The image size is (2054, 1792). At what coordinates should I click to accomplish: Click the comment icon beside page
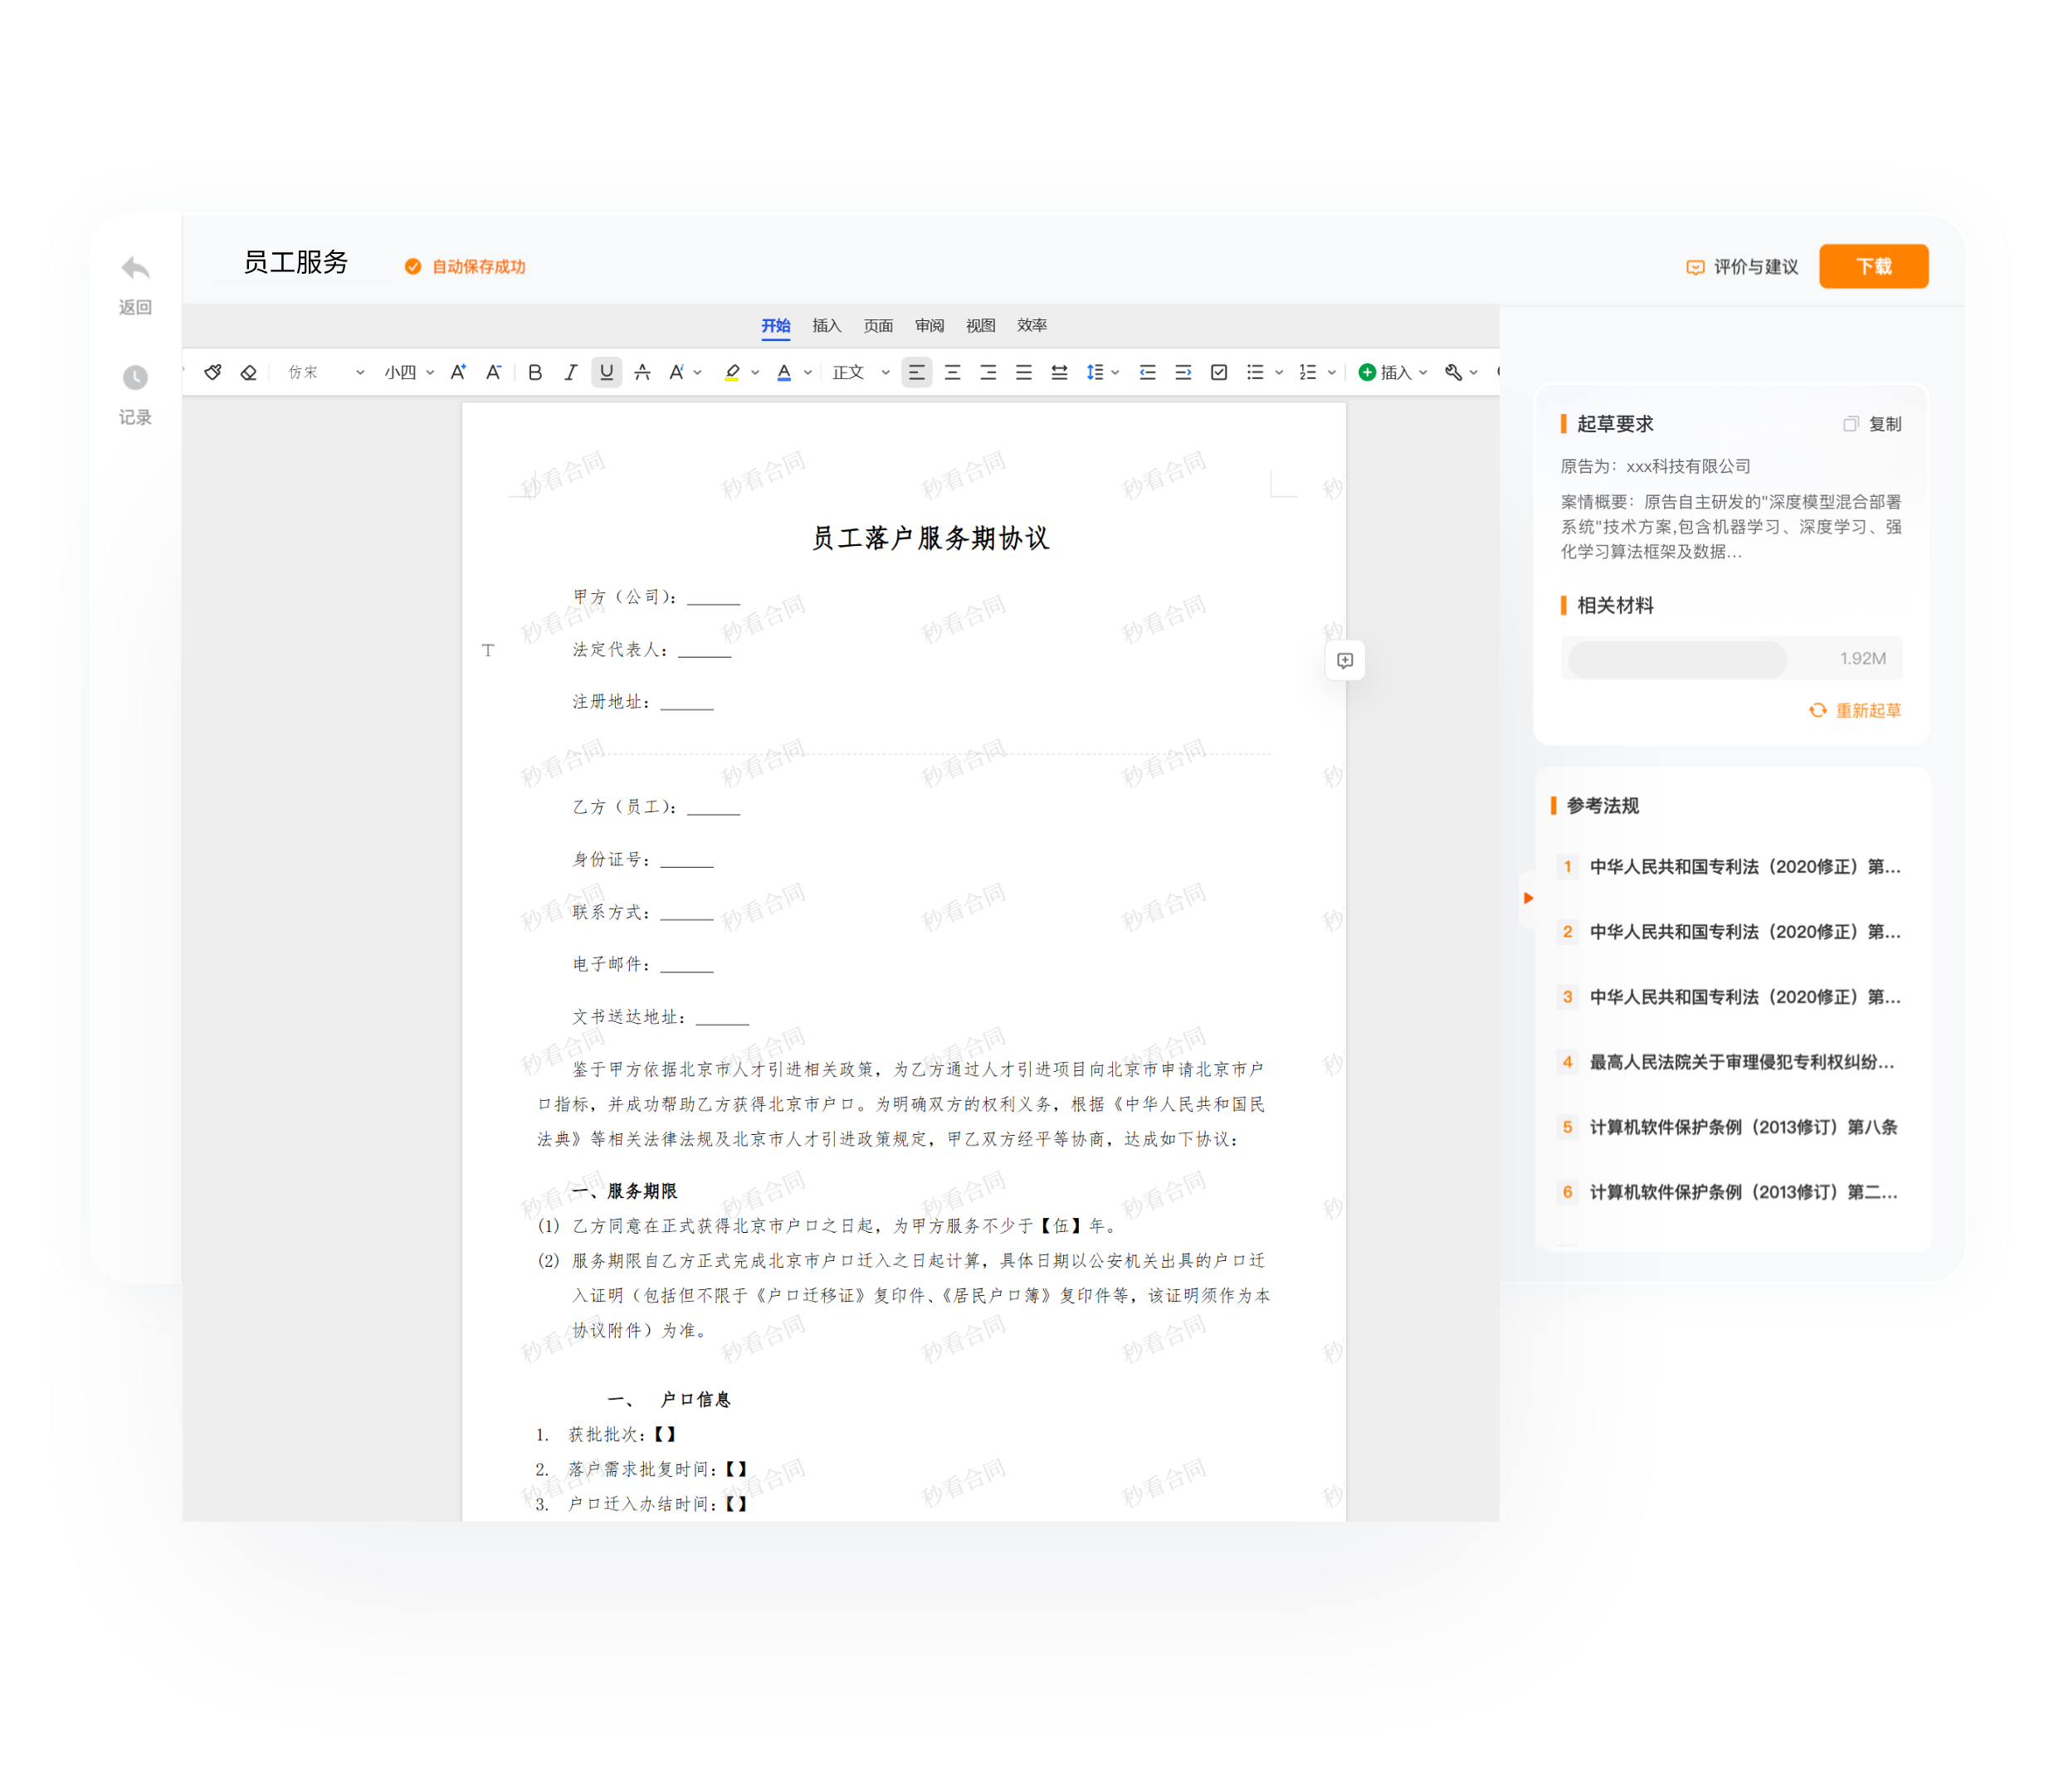(1344, 660)
